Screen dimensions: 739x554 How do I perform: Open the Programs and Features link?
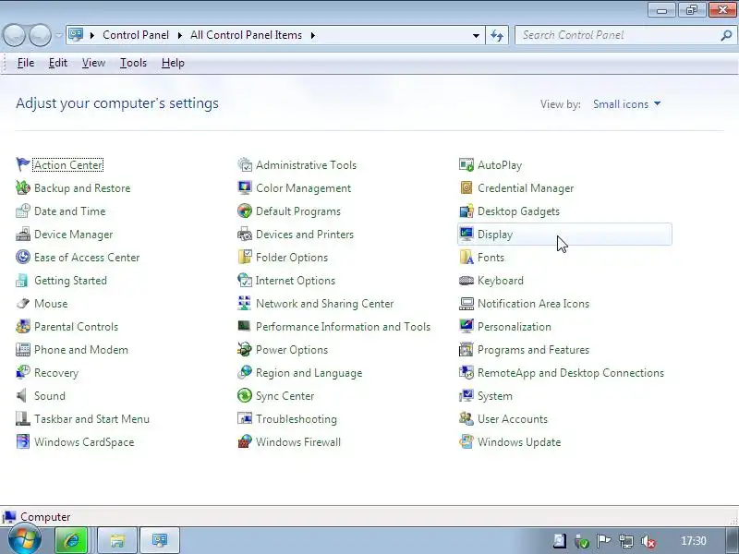534,350
